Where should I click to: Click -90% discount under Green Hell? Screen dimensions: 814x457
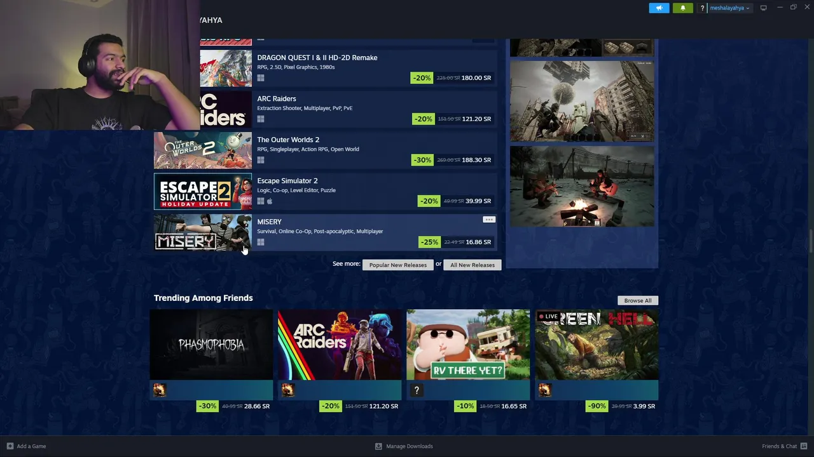coord(597,406)
